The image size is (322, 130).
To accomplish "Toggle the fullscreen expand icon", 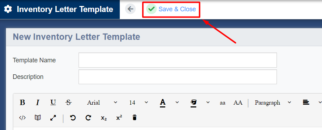I will coord(53,118).
